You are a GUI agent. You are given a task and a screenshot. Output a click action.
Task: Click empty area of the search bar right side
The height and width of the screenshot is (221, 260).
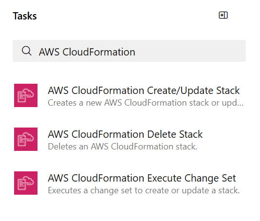tap(191, 51)
